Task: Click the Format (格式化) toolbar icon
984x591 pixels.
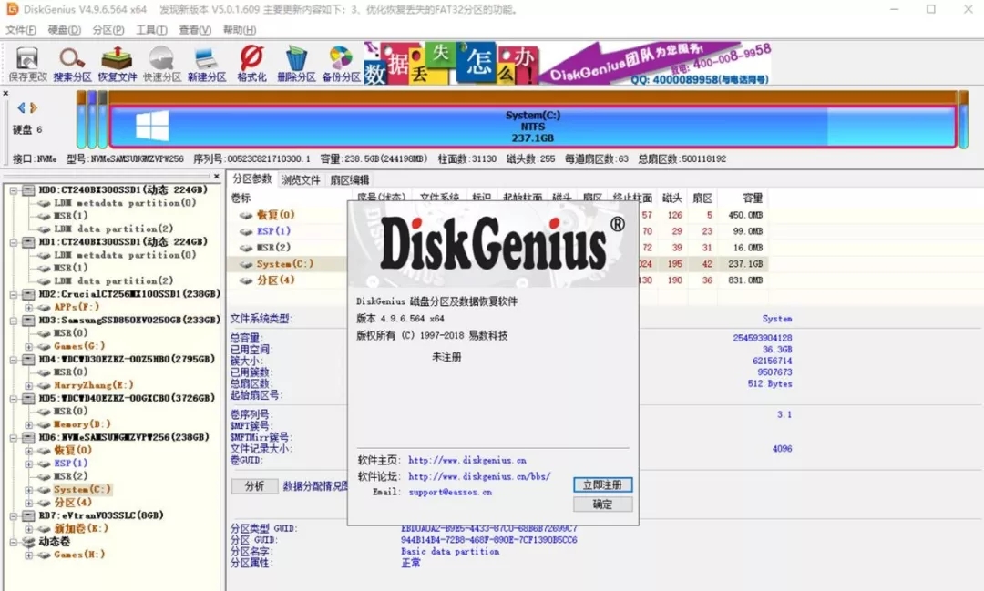Action: [251, 64]
